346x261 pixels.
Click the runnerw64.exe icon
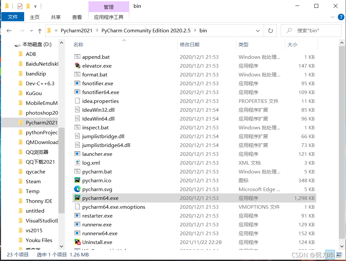77,233
